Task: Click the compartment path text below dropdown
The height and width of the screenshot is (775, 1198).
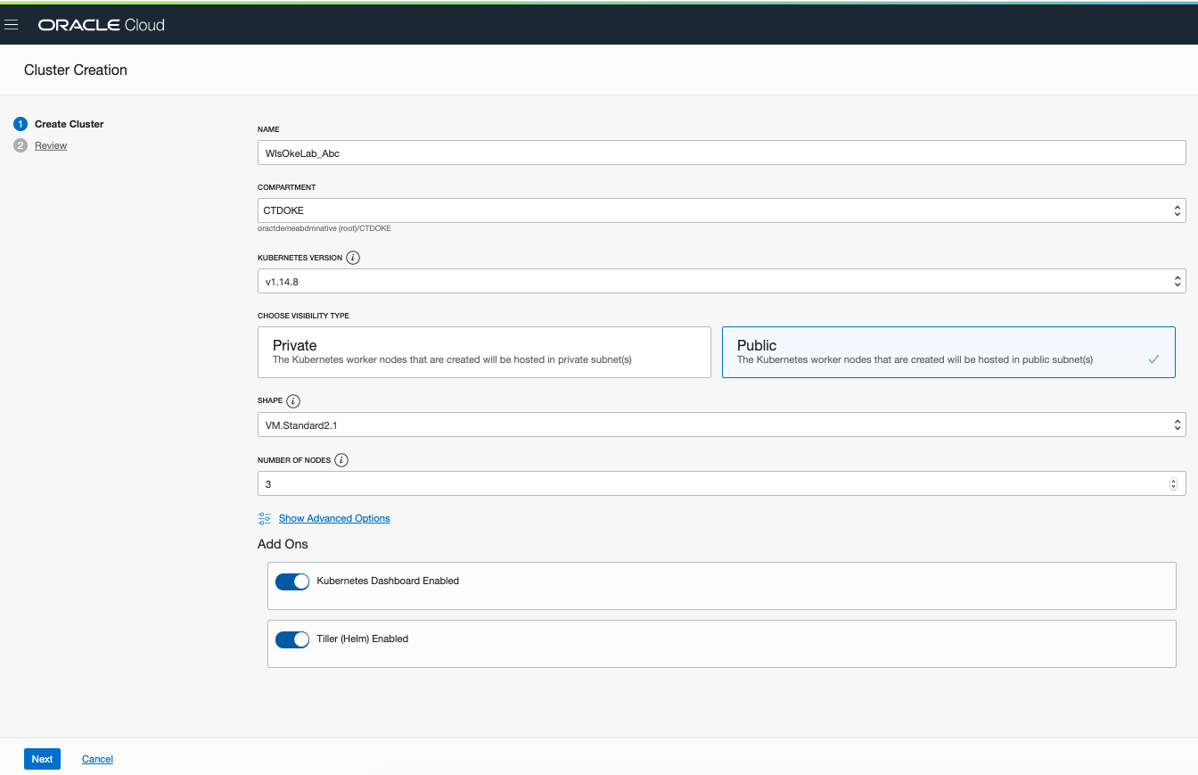Action: 324,228
